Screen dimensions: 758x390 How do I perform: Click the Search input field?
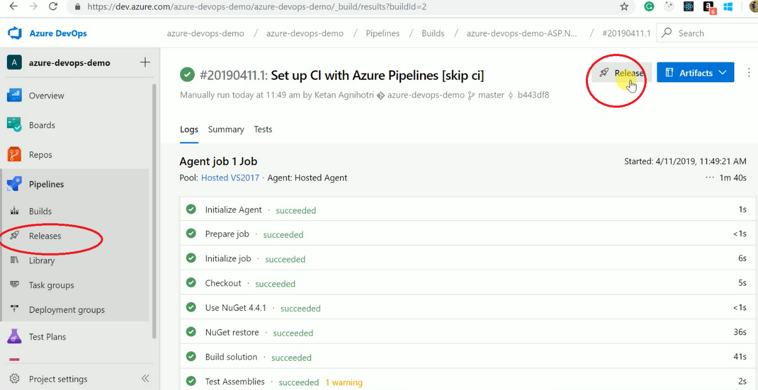[710, 33]
